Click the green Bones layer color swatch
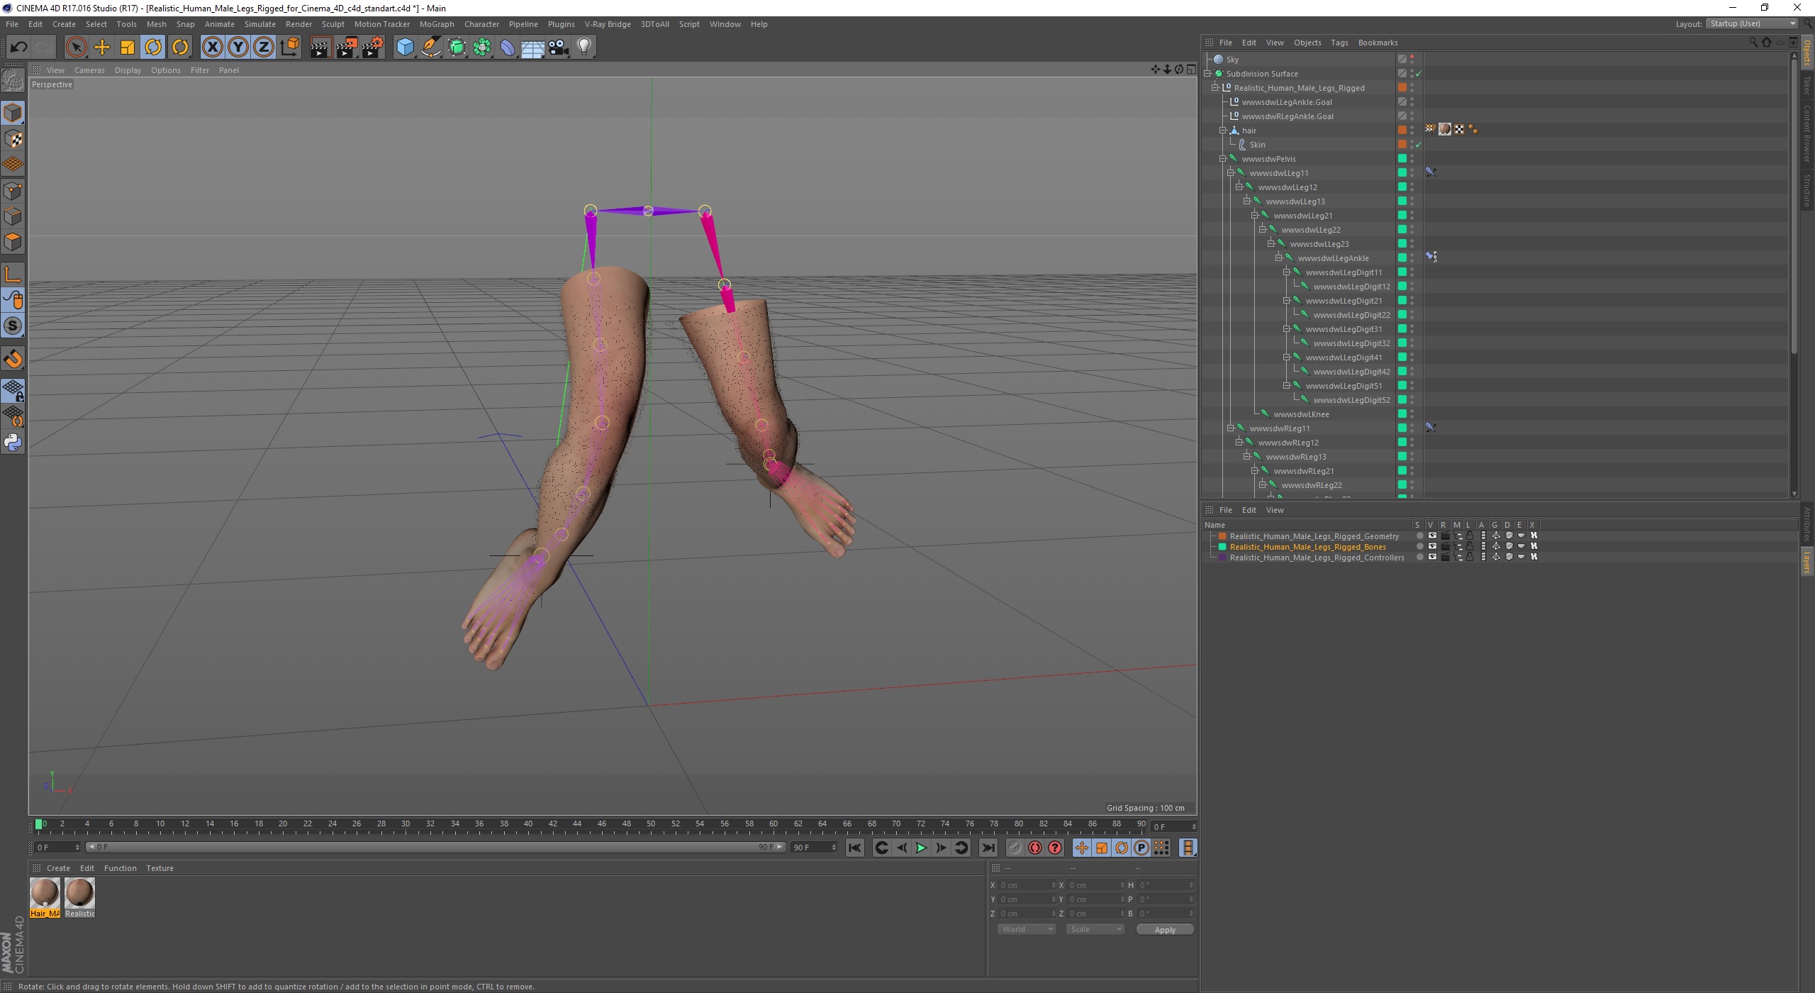1815x993 pixels. (1222, 547)
